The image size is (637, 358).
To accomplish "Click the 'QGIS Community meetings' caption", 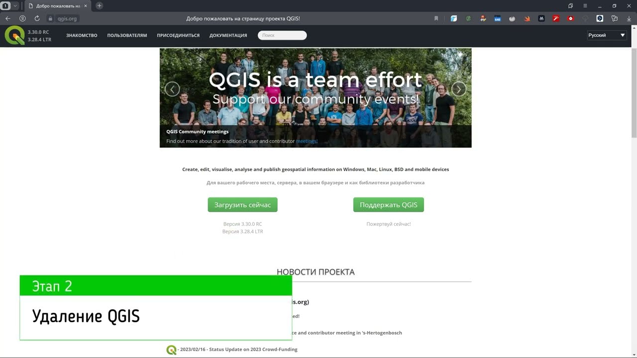I will pos(198,132).
